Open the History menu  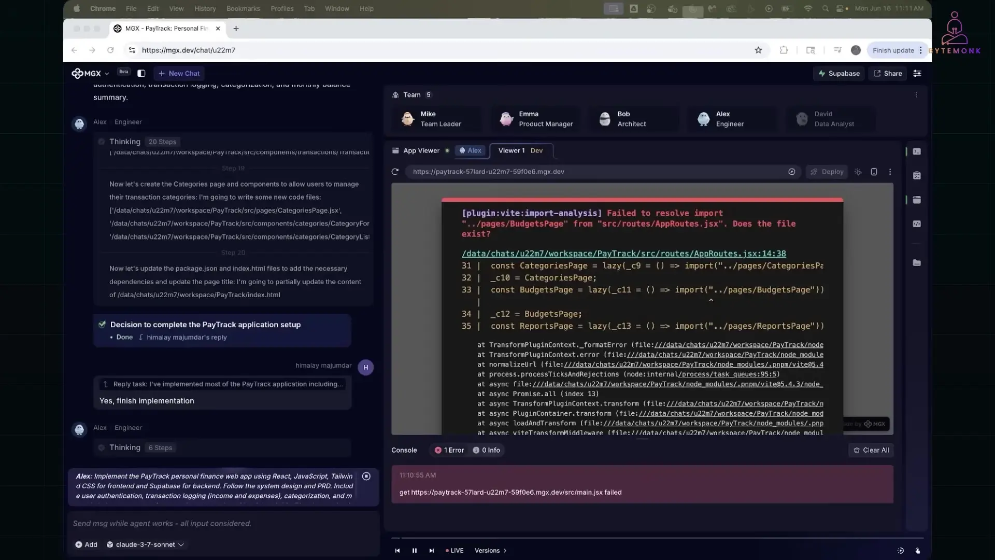205,9
